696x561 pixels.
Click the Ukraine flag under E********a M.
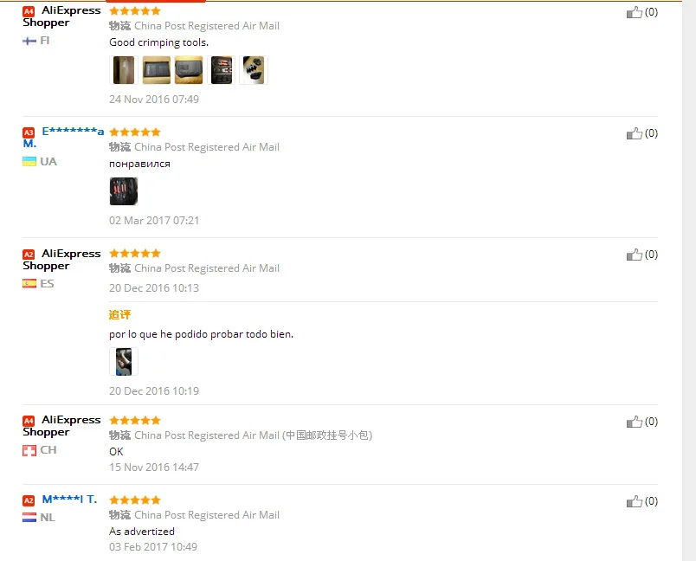tap(29, 162)
